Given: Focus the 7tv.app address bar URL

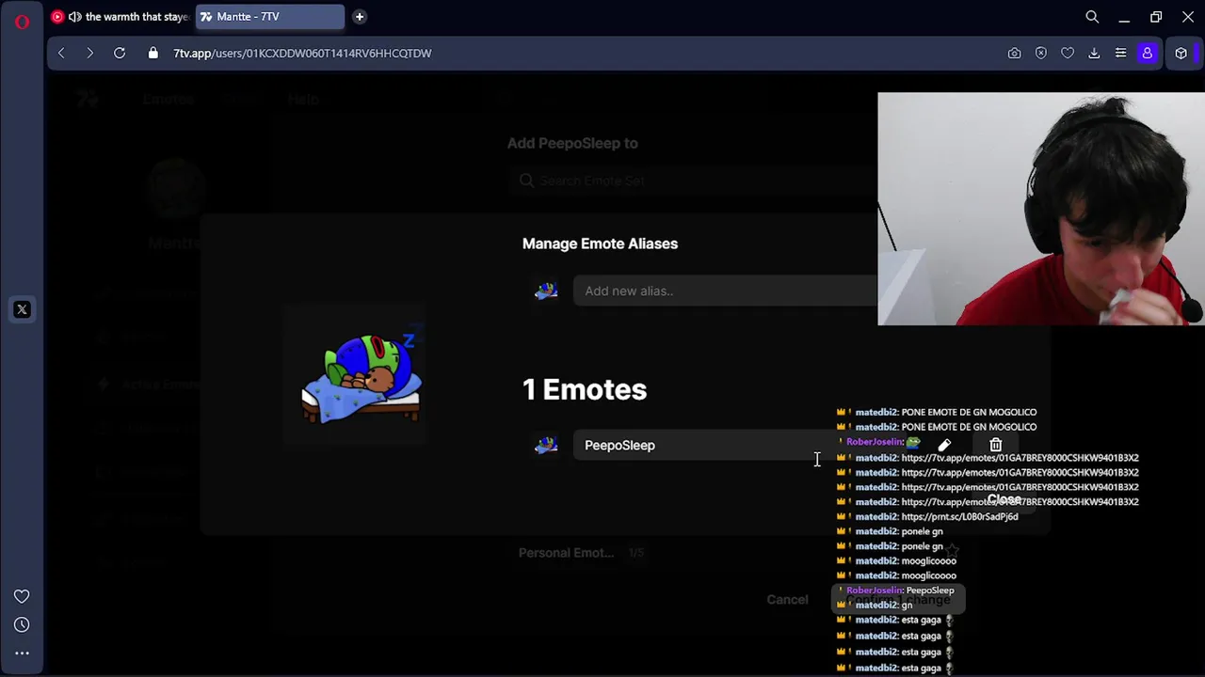Looking at the screenshot, I should [302, 54].
